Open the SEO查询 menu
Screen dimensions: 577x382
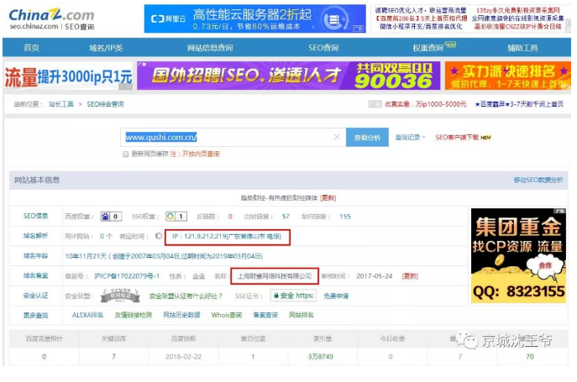coord(323,48)
